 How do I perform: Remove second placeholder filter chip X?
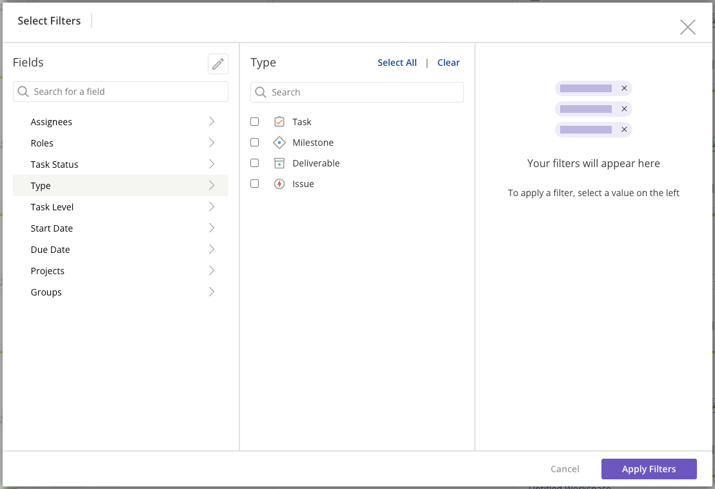(x=624, y=108)
